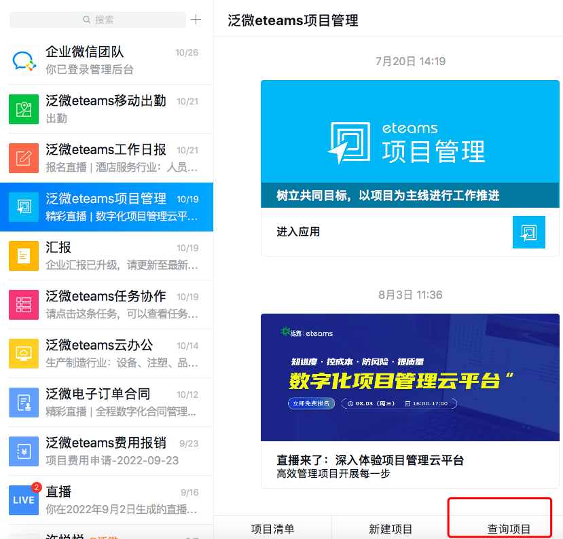563x539 pixels.
Task: Click the plus icon beside search
Action: [x=196, y=20]
